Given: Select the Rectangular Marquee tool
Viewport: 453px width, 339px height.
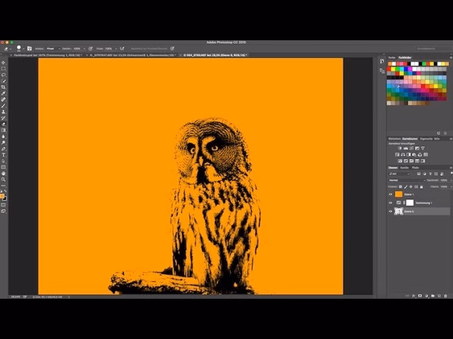Looking at the screenshot, I should pyautogui.click(x=4, y=69).
